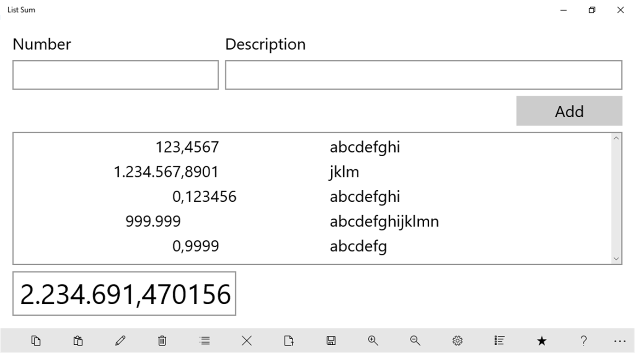Click the sum total 2.234.691,470156

(x=125, y=294)
